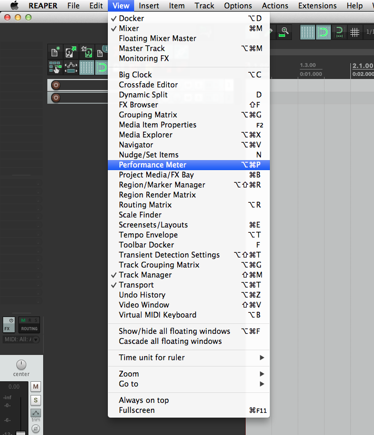Open the REAPER application menu
Viewport: 374px width, 435px height.
[x=43, y=6]
